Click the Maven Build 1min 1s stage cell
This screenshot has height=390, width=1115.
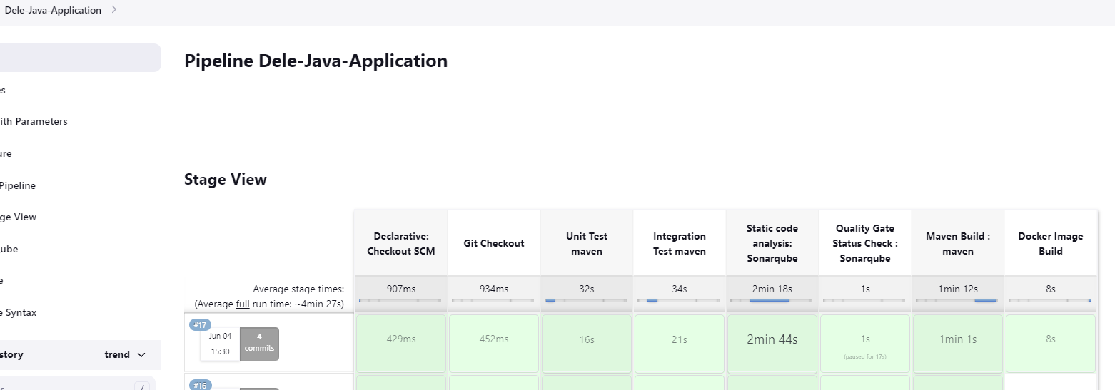coord(958,340)
